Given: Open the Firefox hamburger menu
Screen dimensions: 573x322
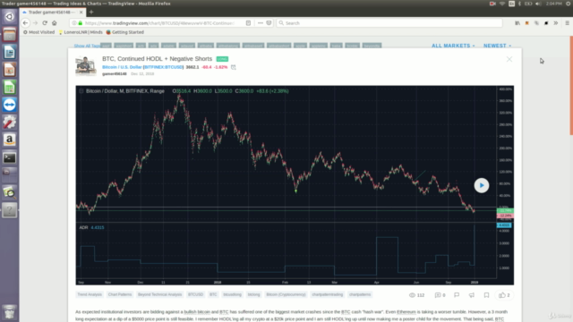Looking at the screenshot, I should click(567, 23).
